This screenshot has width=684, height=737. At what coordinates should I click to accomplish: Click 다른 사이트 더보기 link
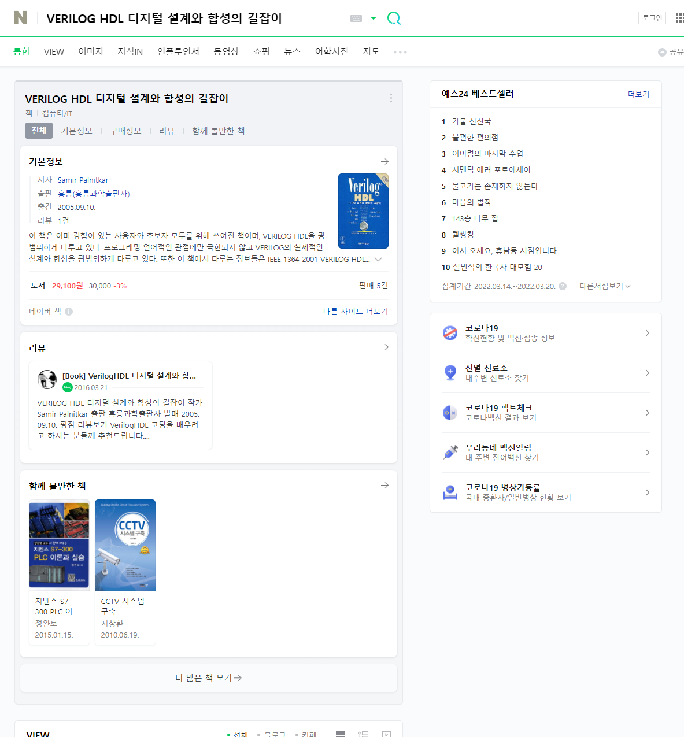coord(356,311)
